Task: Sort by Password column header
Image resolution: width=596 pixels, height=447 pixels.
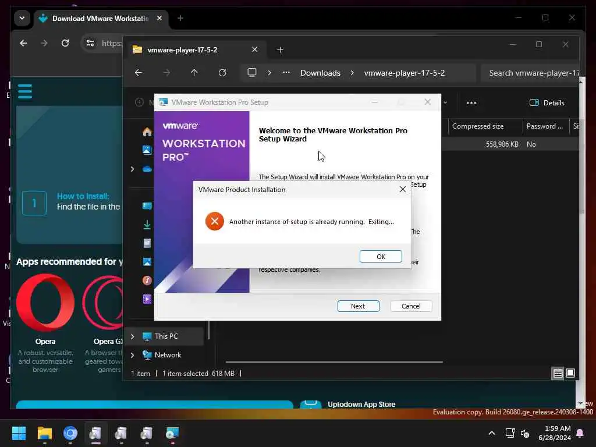Action: 545,126
